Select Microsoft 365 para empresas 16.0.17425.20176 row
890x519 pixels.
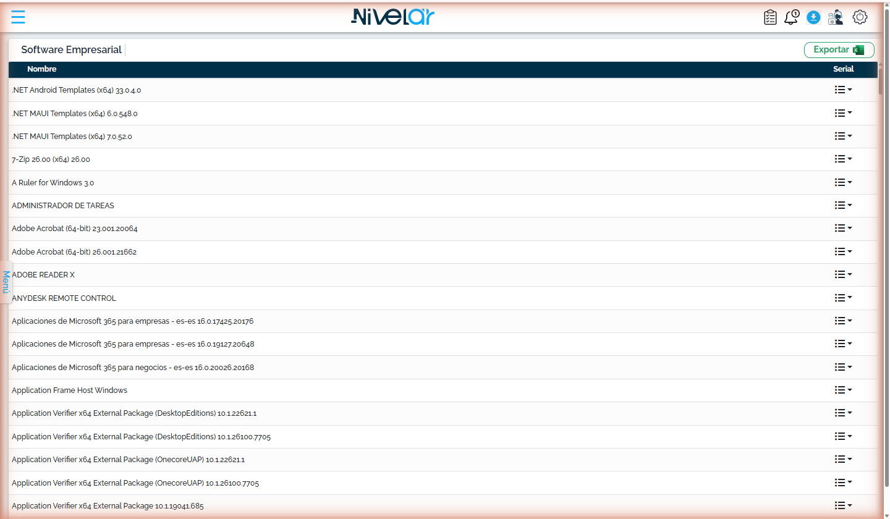click(x=443, y=321)
